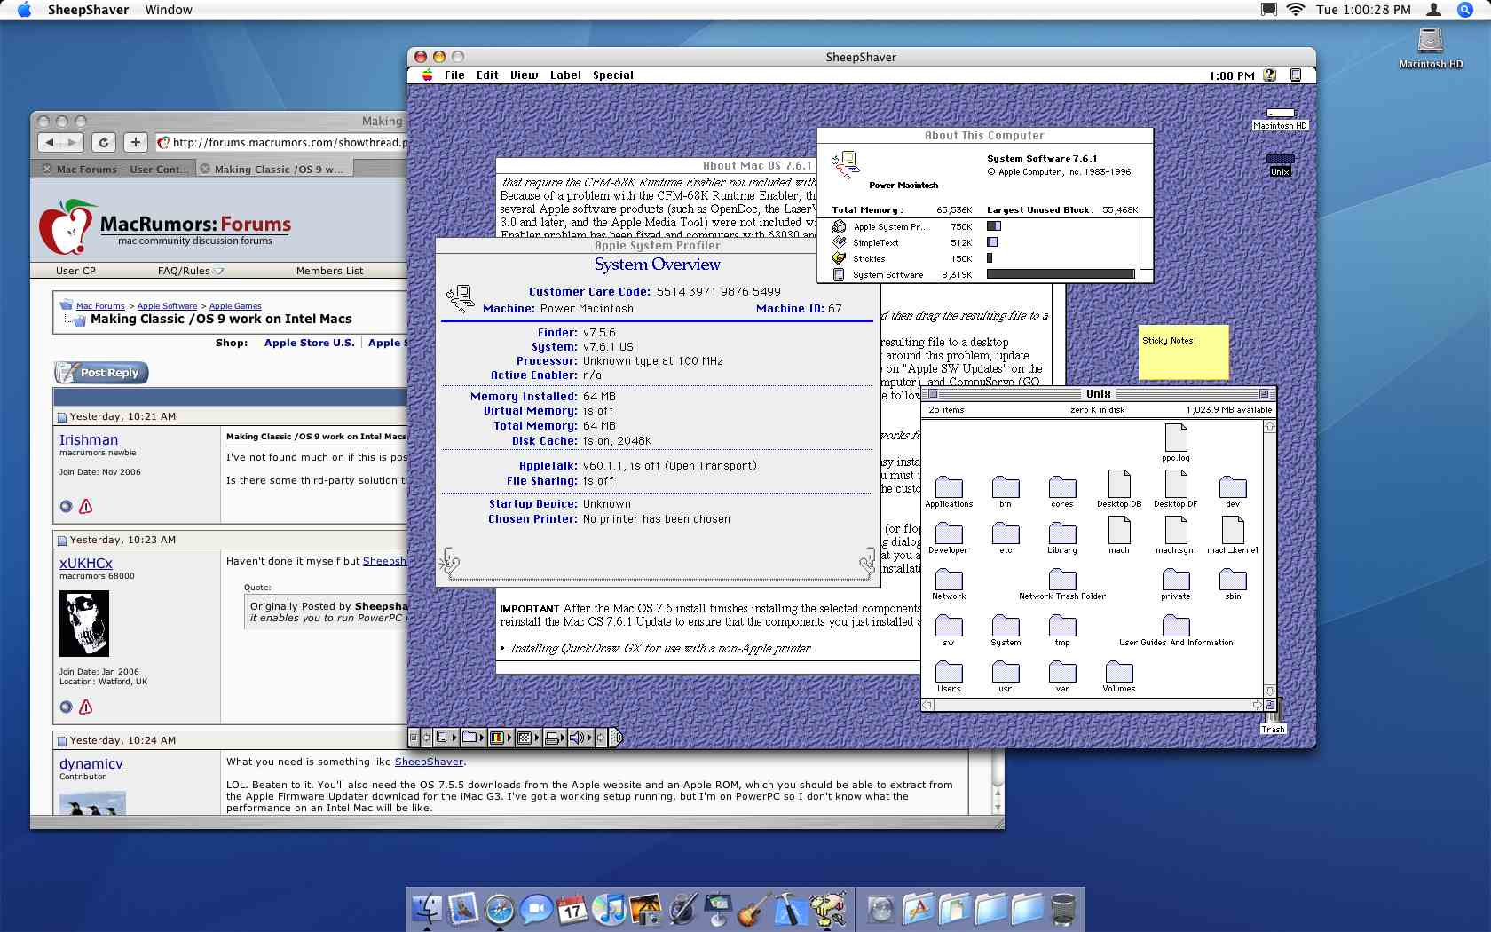Follow SheepShaver link in dynamicv's post

(429, 762)
